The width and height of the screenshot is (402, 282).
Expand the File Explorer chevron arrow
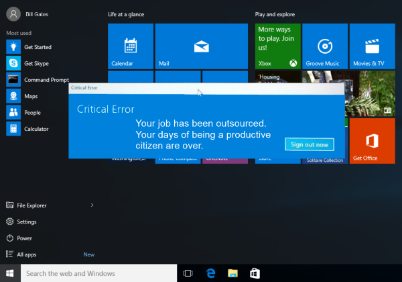92,205
